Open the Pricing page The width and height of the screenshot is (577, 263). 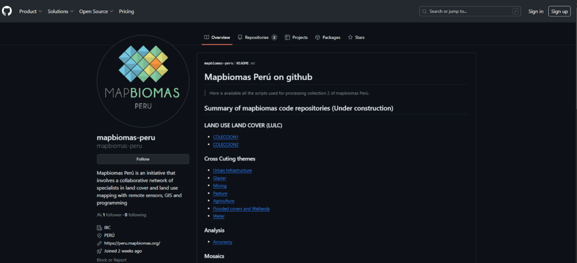click(x=127, y=11)
